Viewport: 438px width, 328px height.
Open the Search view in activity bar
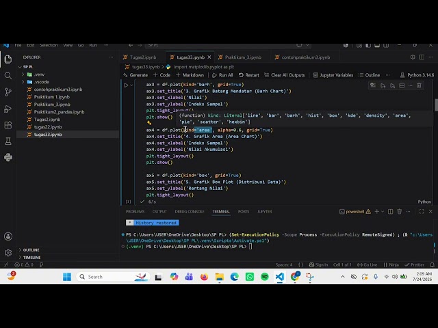(x=8, y=76)
